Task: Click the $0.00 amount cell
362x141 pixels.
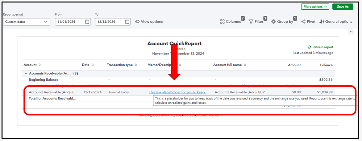Action: click(x=296, y=92)
